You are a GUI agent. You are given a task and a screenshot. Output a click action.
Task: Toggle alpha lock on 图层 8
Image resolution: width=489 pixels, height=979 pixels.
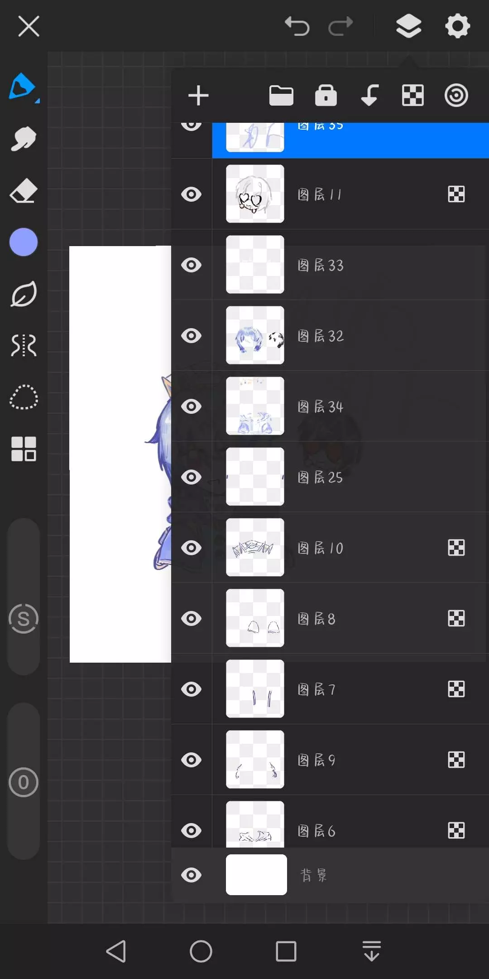pos(456,619)
